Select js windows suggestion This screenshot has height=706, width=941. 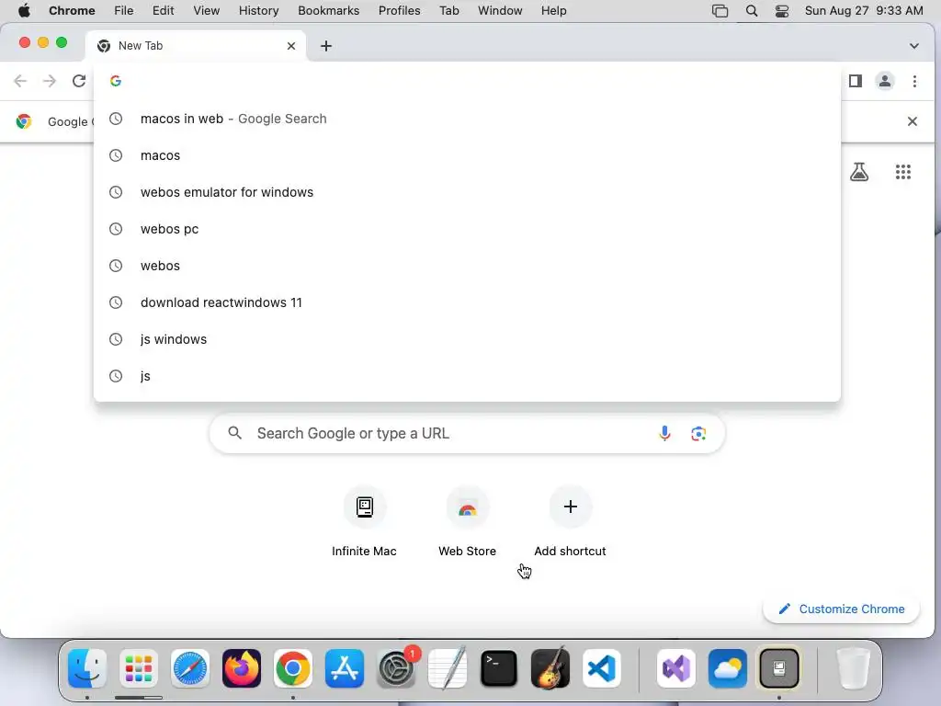467,339
